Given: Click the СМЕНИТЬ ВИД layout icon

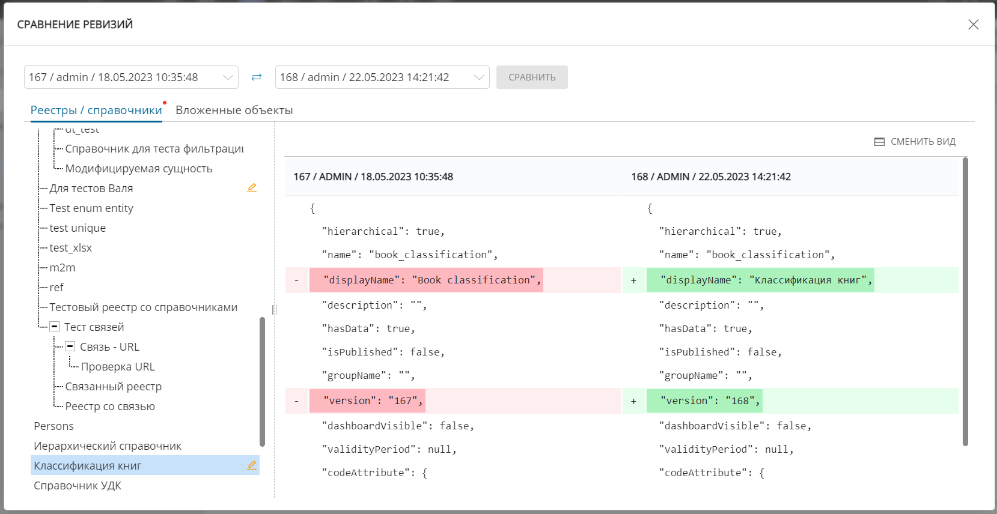Looking at the screenshot, I should [x=879, y=142].
